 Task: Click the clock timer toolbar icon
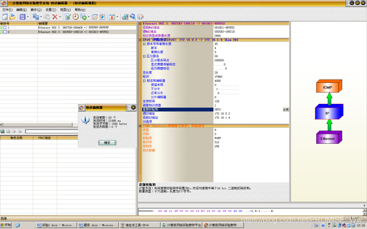coord(76,17)
